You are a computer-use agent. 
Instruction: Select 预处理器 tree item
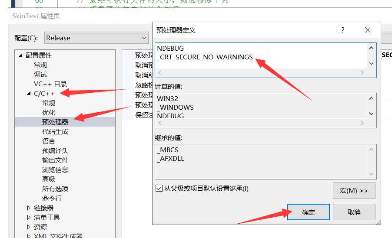click(x=55, y=122)
